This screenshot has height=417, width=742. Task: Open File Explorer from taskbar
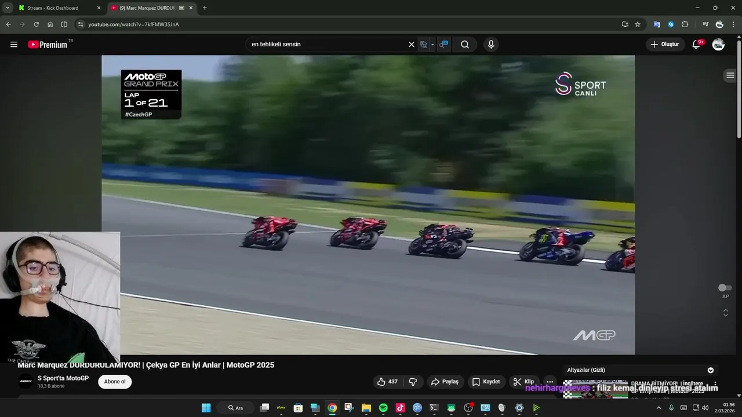366,408
